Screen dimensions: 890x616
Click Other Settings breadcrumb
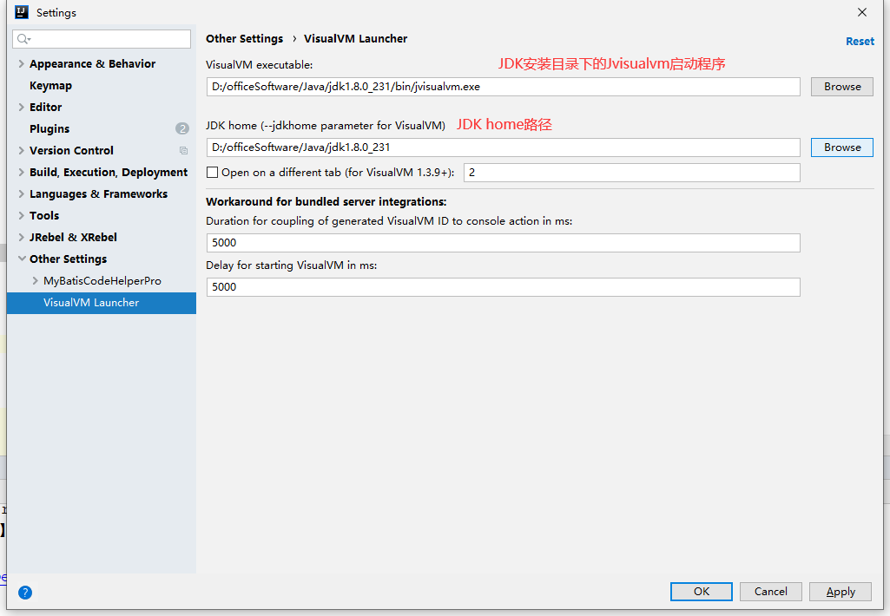pos(244,38)
